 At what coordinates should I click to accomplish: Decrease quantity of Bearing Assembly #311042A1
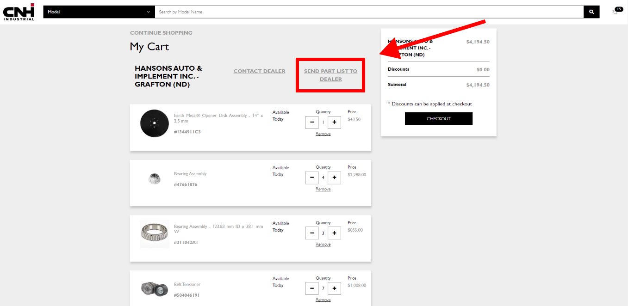click(x=312, y=233)
